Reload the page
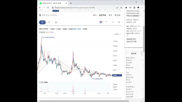Screen dimensions: 182x102 point(48,8)
